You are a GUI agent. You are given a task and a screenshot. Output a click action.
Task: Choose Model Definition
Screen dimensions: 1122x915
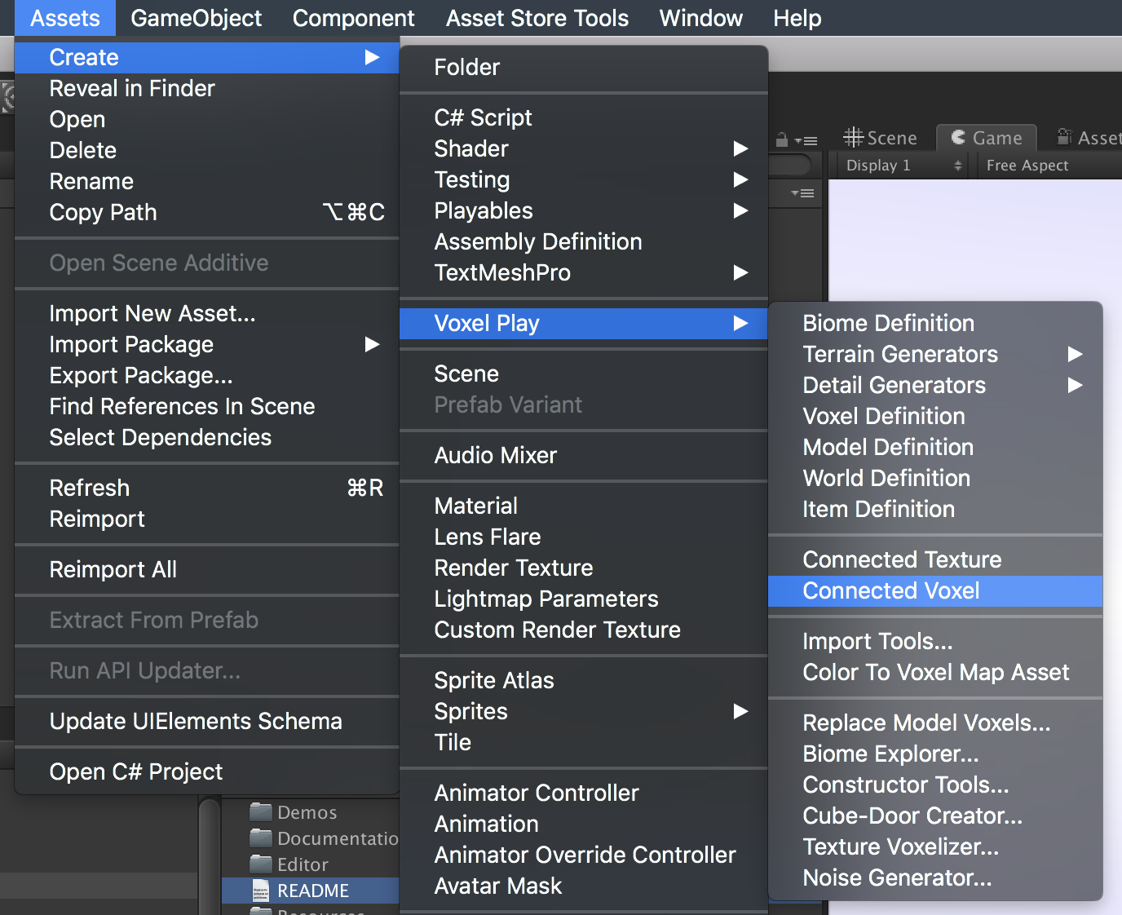[935, 447]
